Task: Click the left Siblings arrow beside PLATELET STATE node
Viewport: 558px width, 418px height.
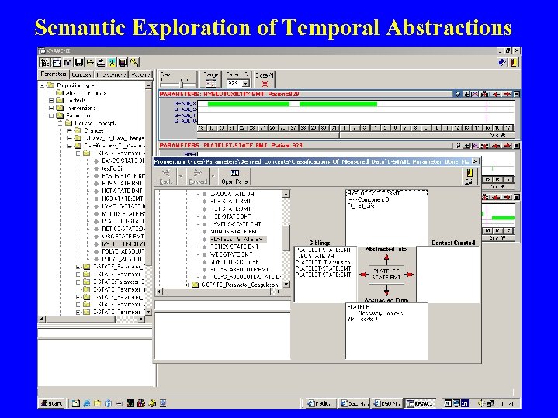Action: 363,275
